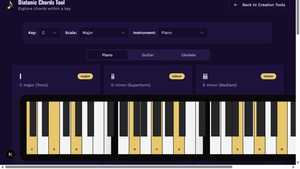Screen dimensions: 300x169
Task: Open the Key dropdown showing C
Action: pyautogui.click(x=49, y=33)
